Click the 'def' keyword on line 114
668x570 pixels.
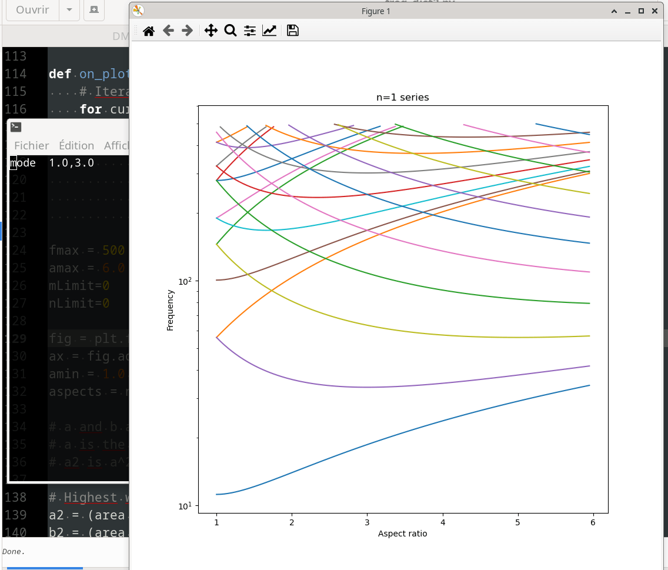pos(59,74)
